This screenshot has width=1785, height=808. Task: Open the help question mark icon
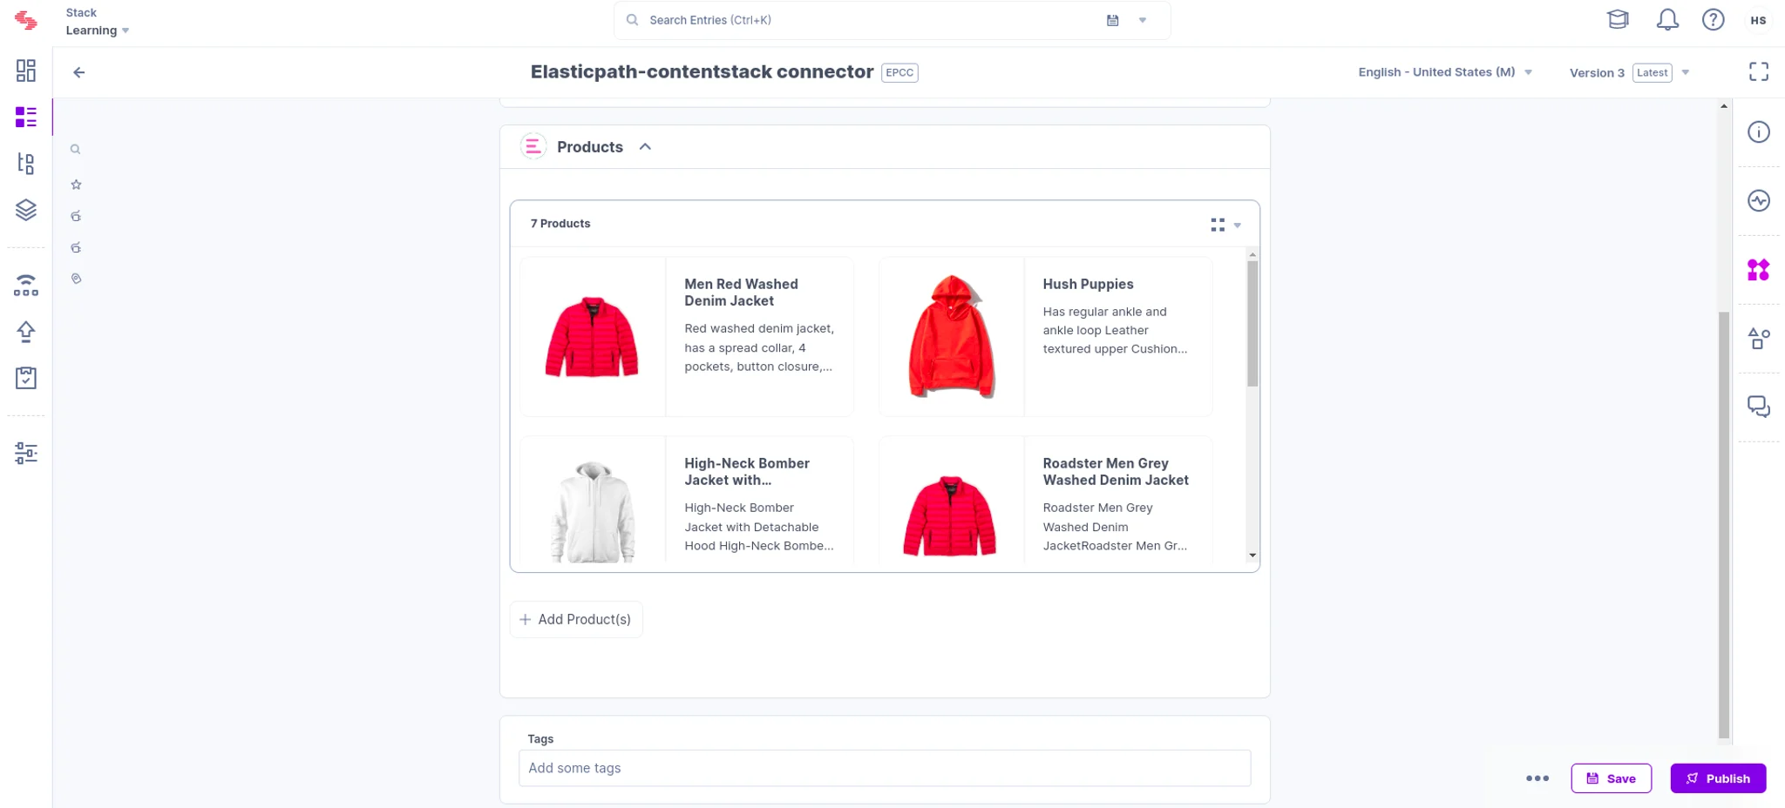coord(1714,20)
